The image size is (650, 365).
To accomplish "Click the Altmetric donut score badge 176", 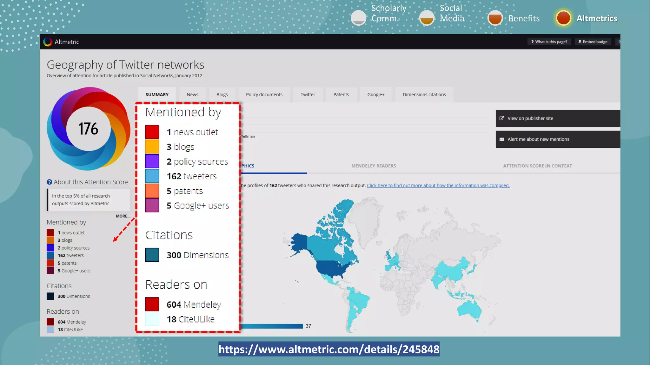I will pyautogui.click(x=89, y=129).
